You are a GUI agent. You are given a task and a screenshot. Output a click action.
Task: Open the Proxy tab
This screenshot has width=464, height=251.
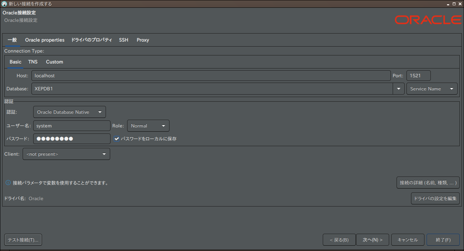click(143, 40)
